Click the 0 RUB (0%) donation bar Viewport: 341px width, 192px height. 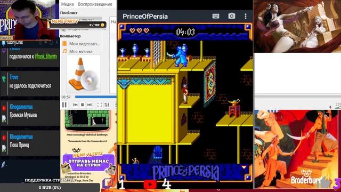pos(50,187)
